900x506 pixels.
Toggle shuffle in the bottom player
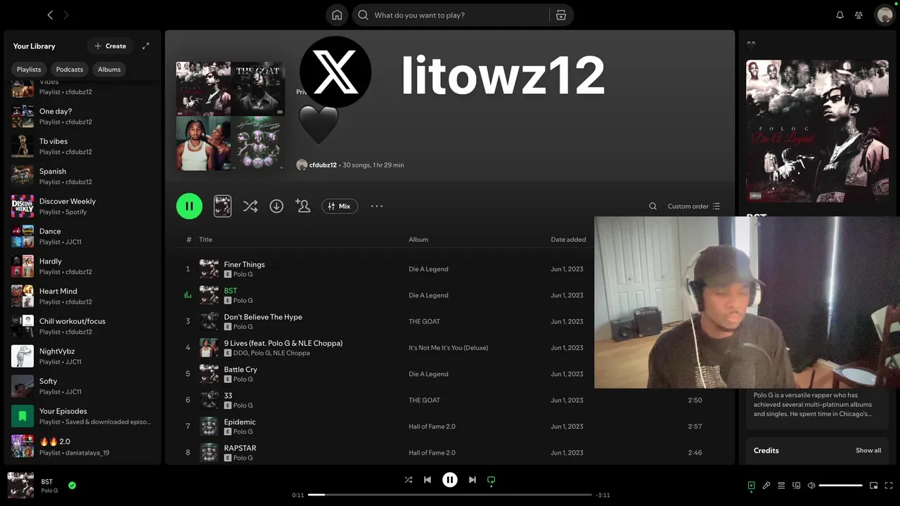tap(409, 480)
